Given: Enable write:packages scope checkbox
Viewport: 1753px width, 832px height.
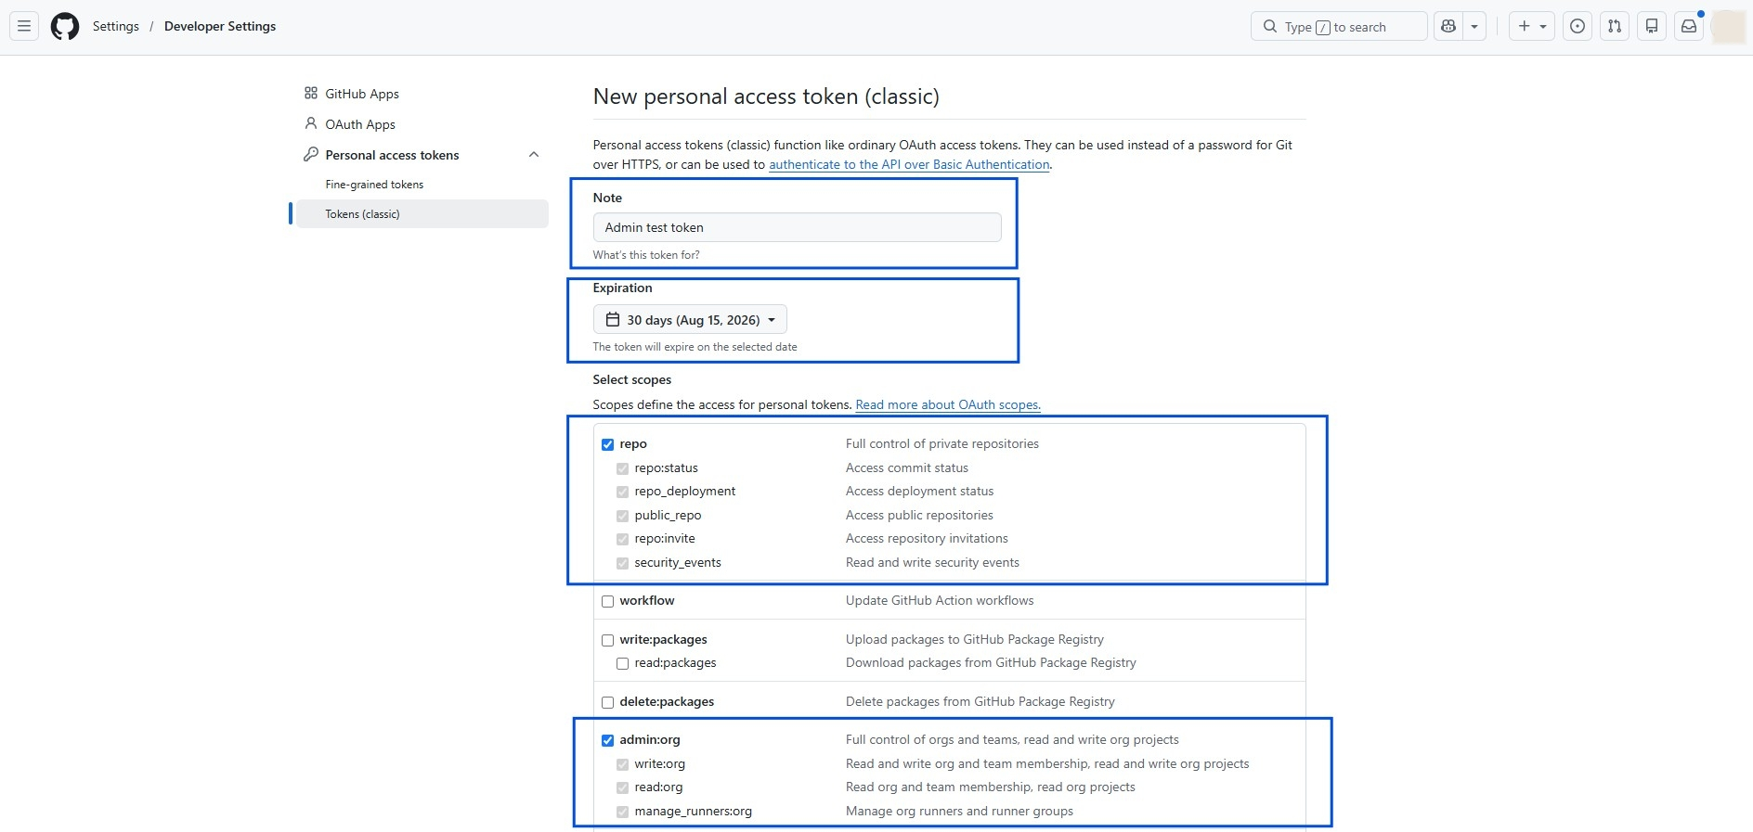Looking at the screenshot, I should pos(607,640).
